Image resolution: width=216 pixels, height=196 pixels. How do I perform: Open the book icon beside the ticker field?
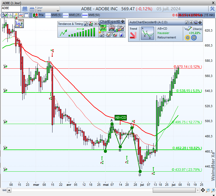pos(25,9)
